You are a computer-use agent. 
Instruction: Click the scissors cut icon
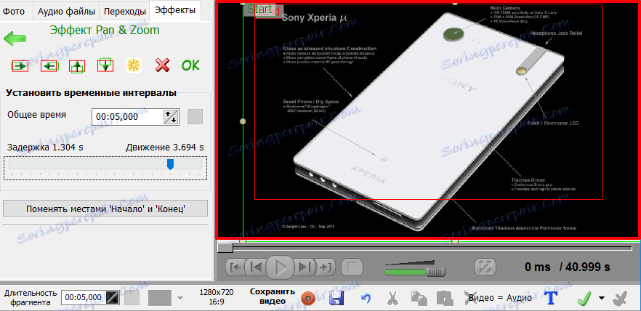click(393, 299)
